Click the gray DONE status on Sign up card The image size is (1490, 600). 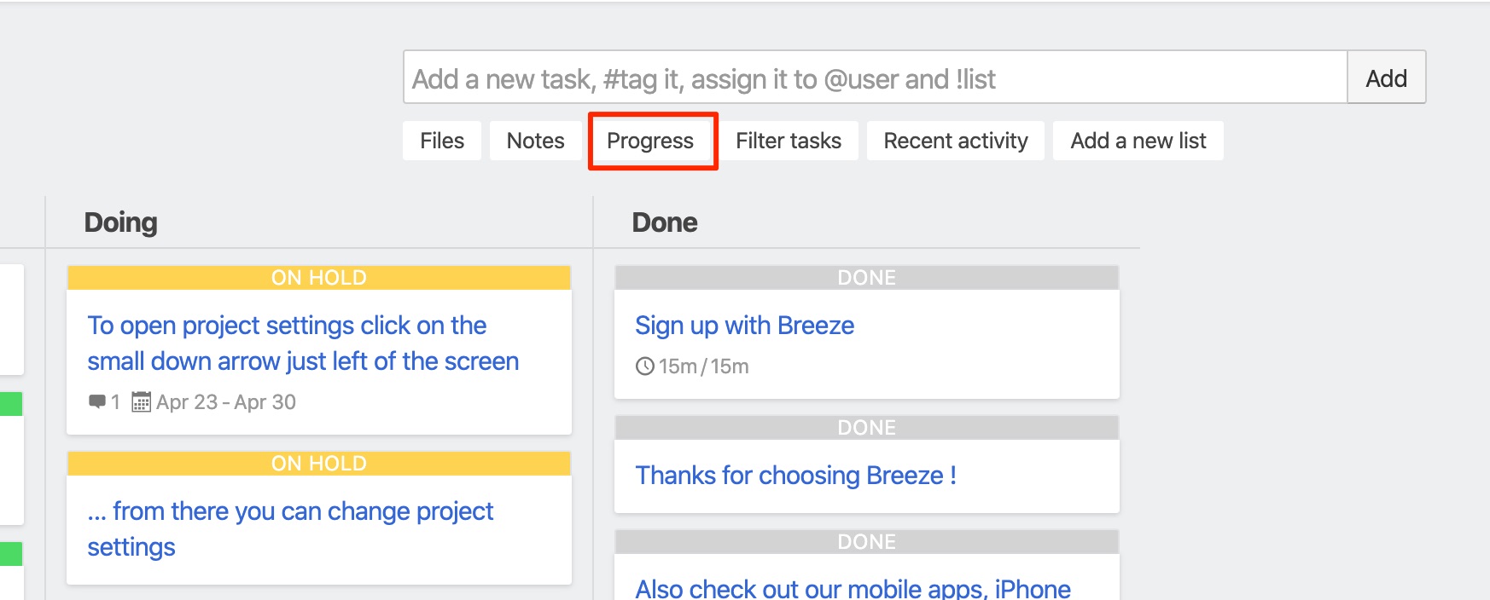pos(867,278)
